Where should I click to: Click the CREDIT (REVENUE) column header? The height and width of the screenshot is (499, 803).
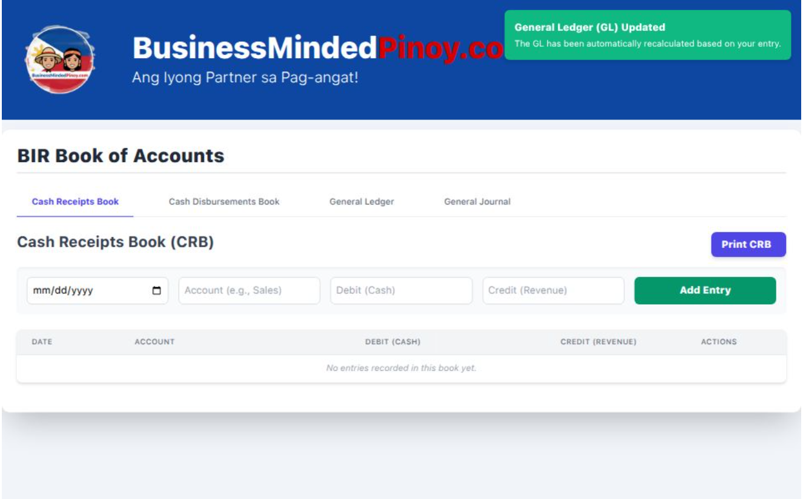(x=598, y=342)
